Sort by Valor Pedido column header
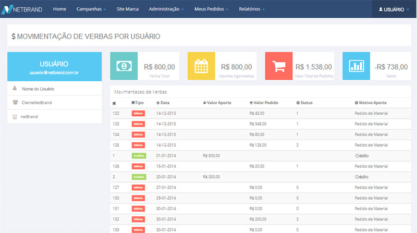The height and width of the screenshot is (233, 417). click(x=264, y=103)
